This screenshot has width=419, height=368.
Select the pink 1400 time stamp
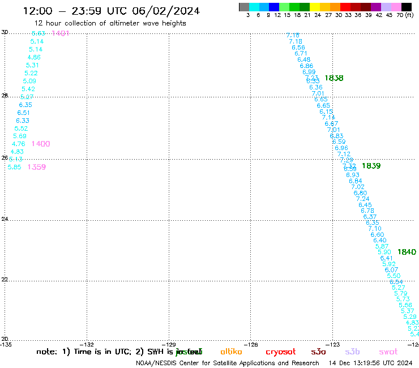point(41,144)
